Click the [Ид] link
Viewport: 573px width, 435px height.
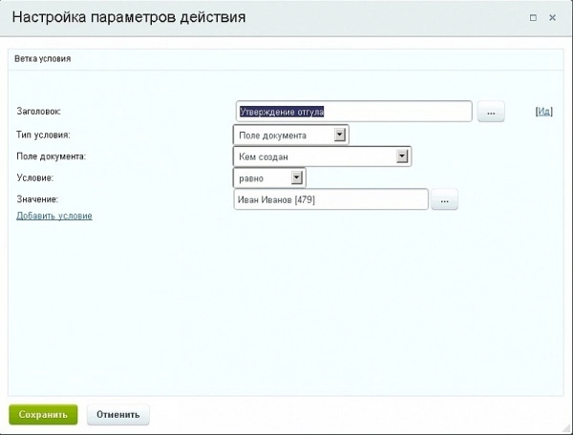[x=544, y=113]
